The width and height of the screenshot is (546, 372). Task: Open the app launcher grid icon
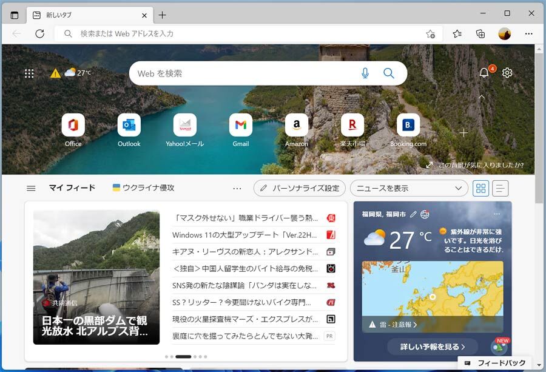pyautogui.click(x=29, y=73)
